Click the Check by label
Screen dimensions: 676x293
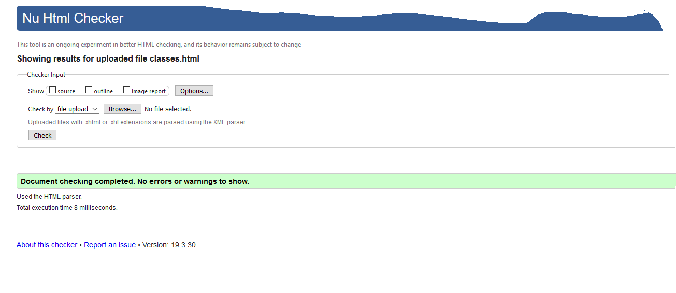pos(40,109)
